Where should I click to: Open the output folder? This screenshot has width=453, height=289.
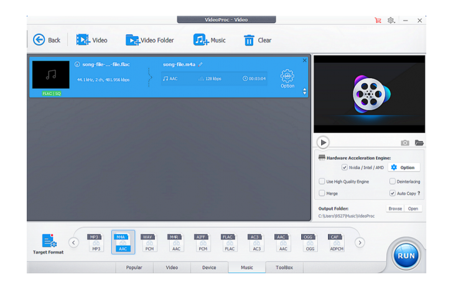pyautogui.click(x=413, y=209)
